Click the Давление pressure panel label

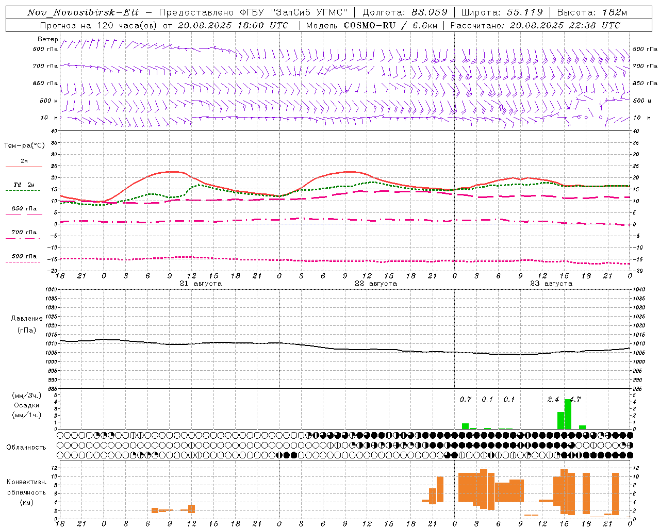coord(27,318)
